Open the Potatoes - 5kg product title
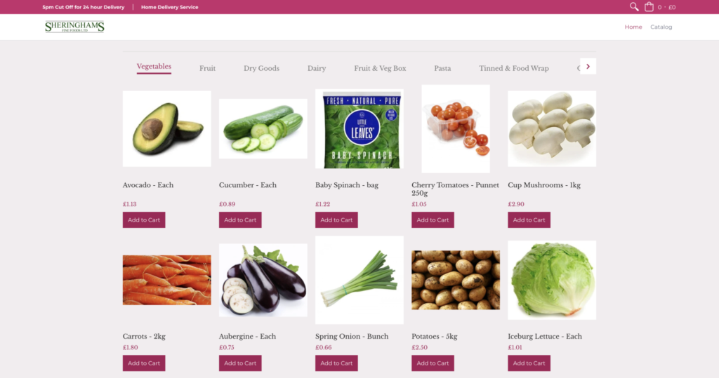 pyautogui.click(x=434, y=337)
